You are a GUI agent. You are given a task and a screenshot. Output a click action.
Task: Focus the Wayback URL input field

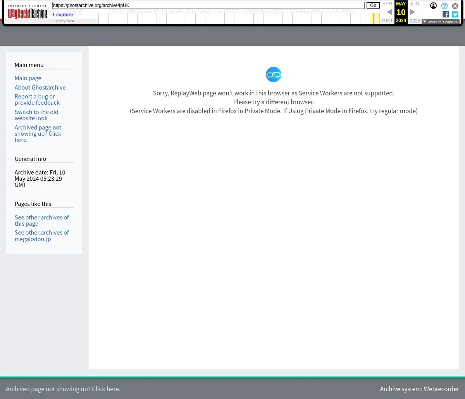[x=208, y=5]
